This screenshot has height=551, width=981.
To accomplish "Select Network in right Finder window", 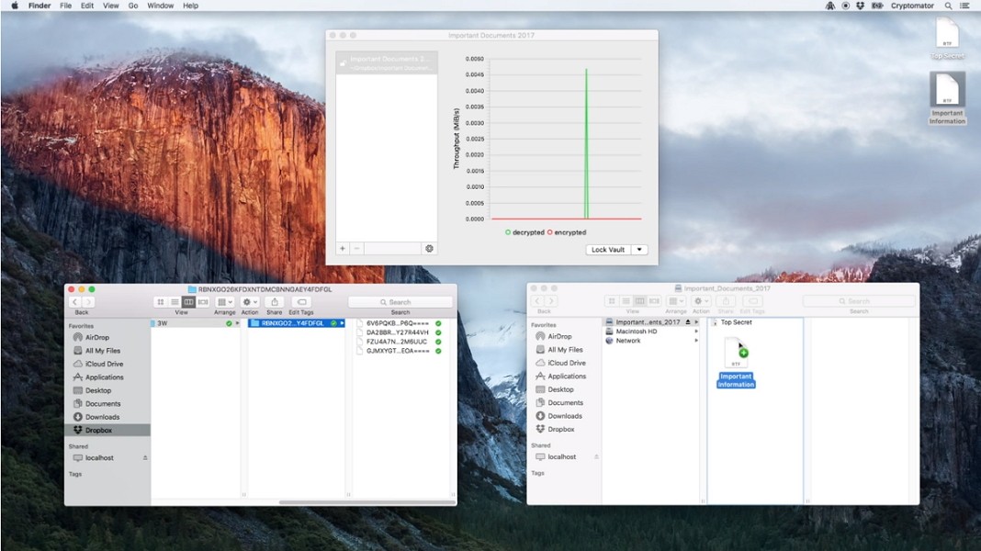I will pyautogui.click(x=627, y=341).
